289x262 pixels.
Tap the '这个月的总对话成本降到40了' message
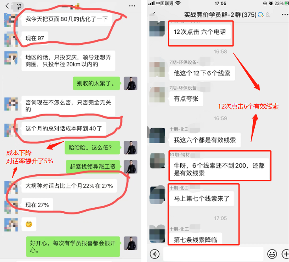pyautogui.click(x=64, y=128)
